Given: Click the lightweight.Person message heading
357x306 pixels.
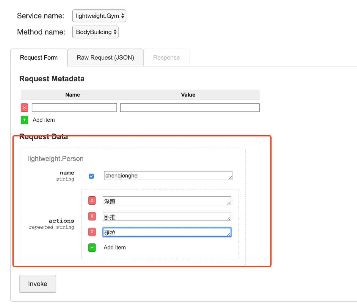Looking at the screenshot, I should [56, 159].
